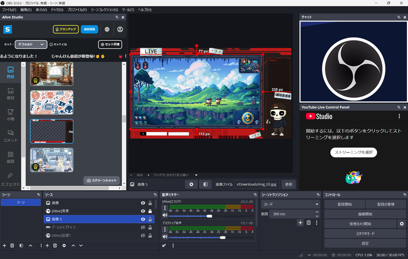The image size is (408, 259).
Task: Mute the [Alive]エフェクト audio
Action: tap(165, 215)
